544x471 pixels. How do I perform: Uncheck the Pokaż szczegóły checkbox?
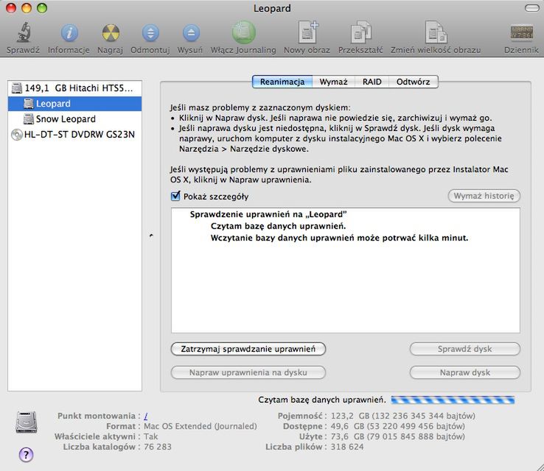(175, 196)
